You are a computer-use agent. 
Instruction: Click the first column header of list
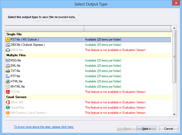(45, 29)
